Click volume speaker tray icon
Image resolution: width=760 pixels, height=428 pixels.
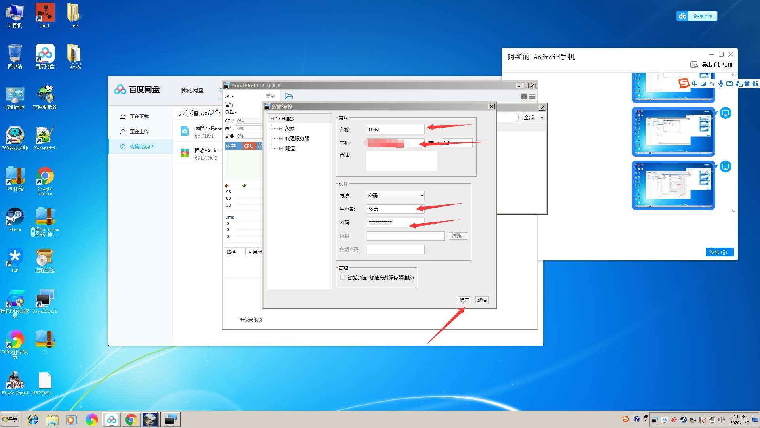[x=721, y=420]
